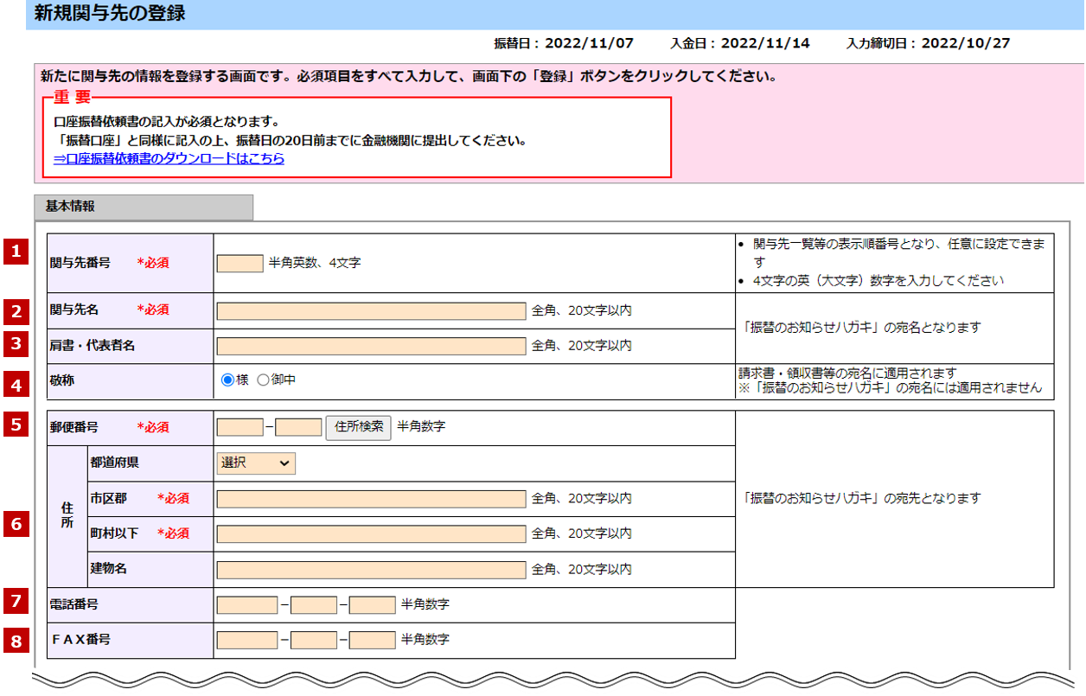Screen dimensions: 1086x696
Task: Switch to the 基本情報 tab
Action: 144,208
